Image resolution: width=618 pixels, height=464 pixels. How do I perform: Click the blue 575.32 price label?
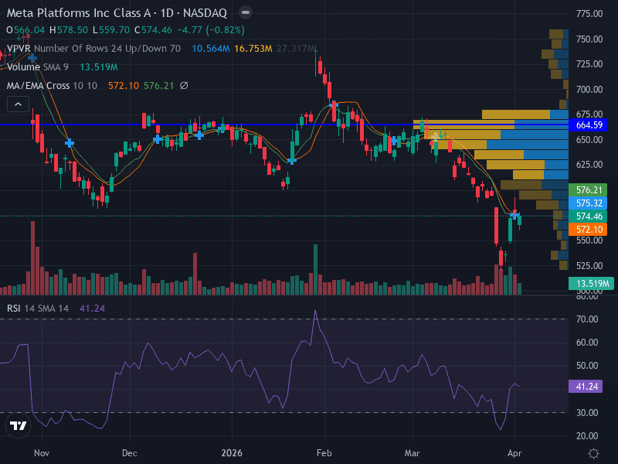pos(589,203)
